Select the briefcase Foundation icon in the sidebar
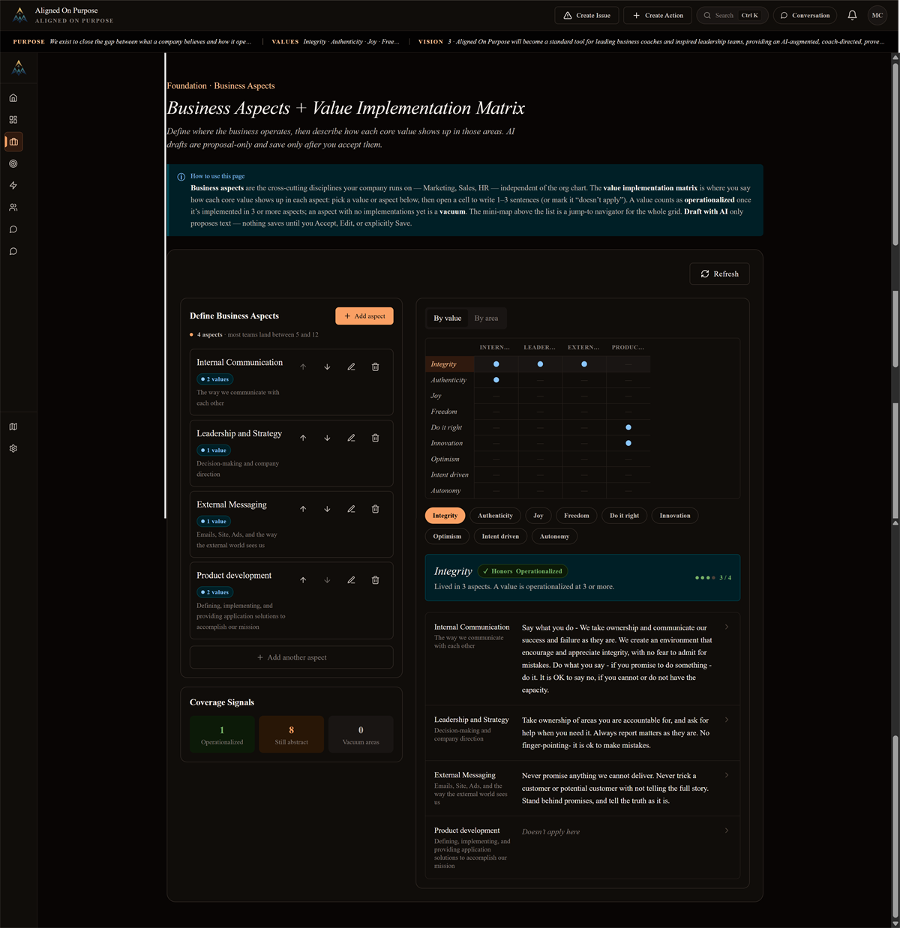Screen dimensions: 900x928 tap(13, 142)
